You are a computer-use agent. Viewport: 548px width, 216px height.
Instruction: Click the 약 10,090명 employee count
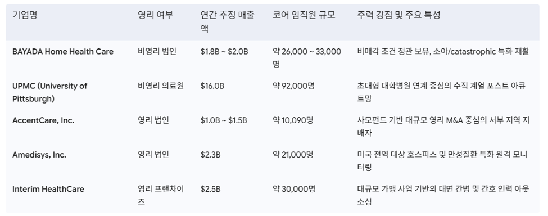tap(293, 120)
